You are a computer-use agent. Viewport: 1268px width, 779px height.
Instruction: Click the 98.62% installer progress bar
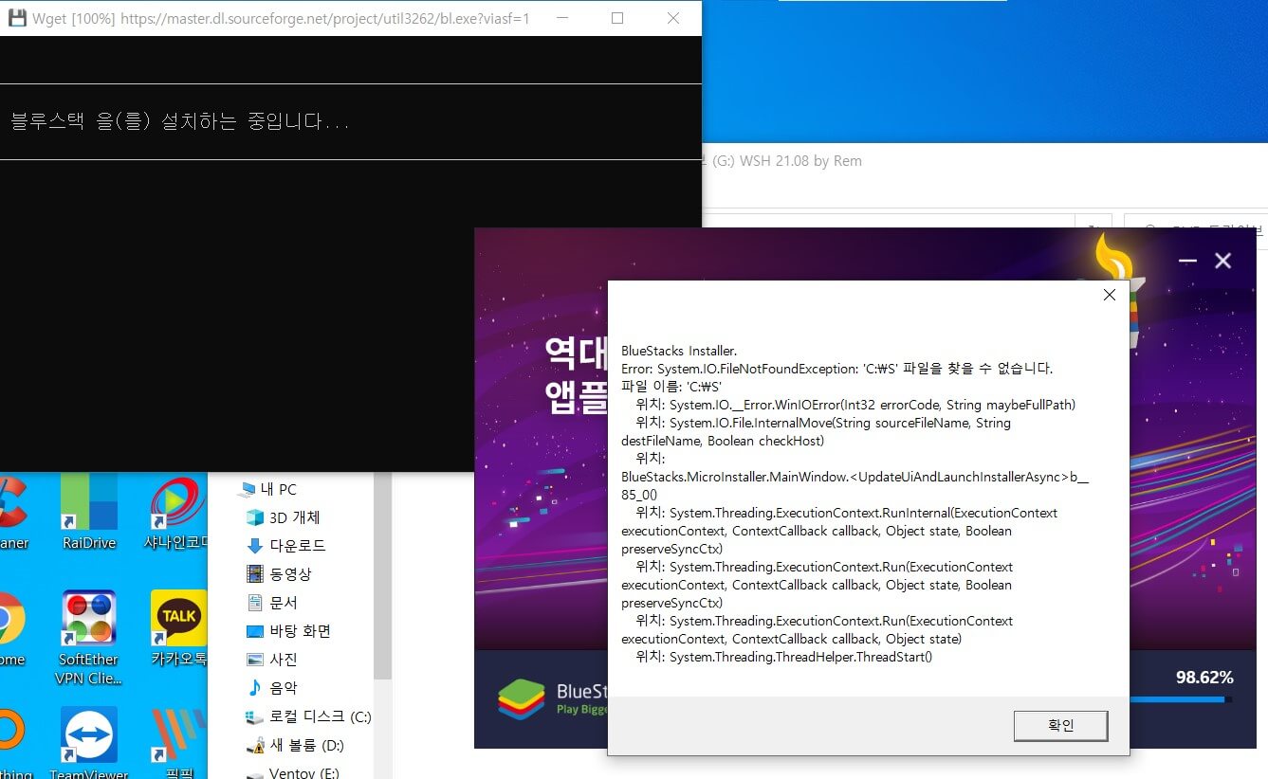[x=1182, y=699]
